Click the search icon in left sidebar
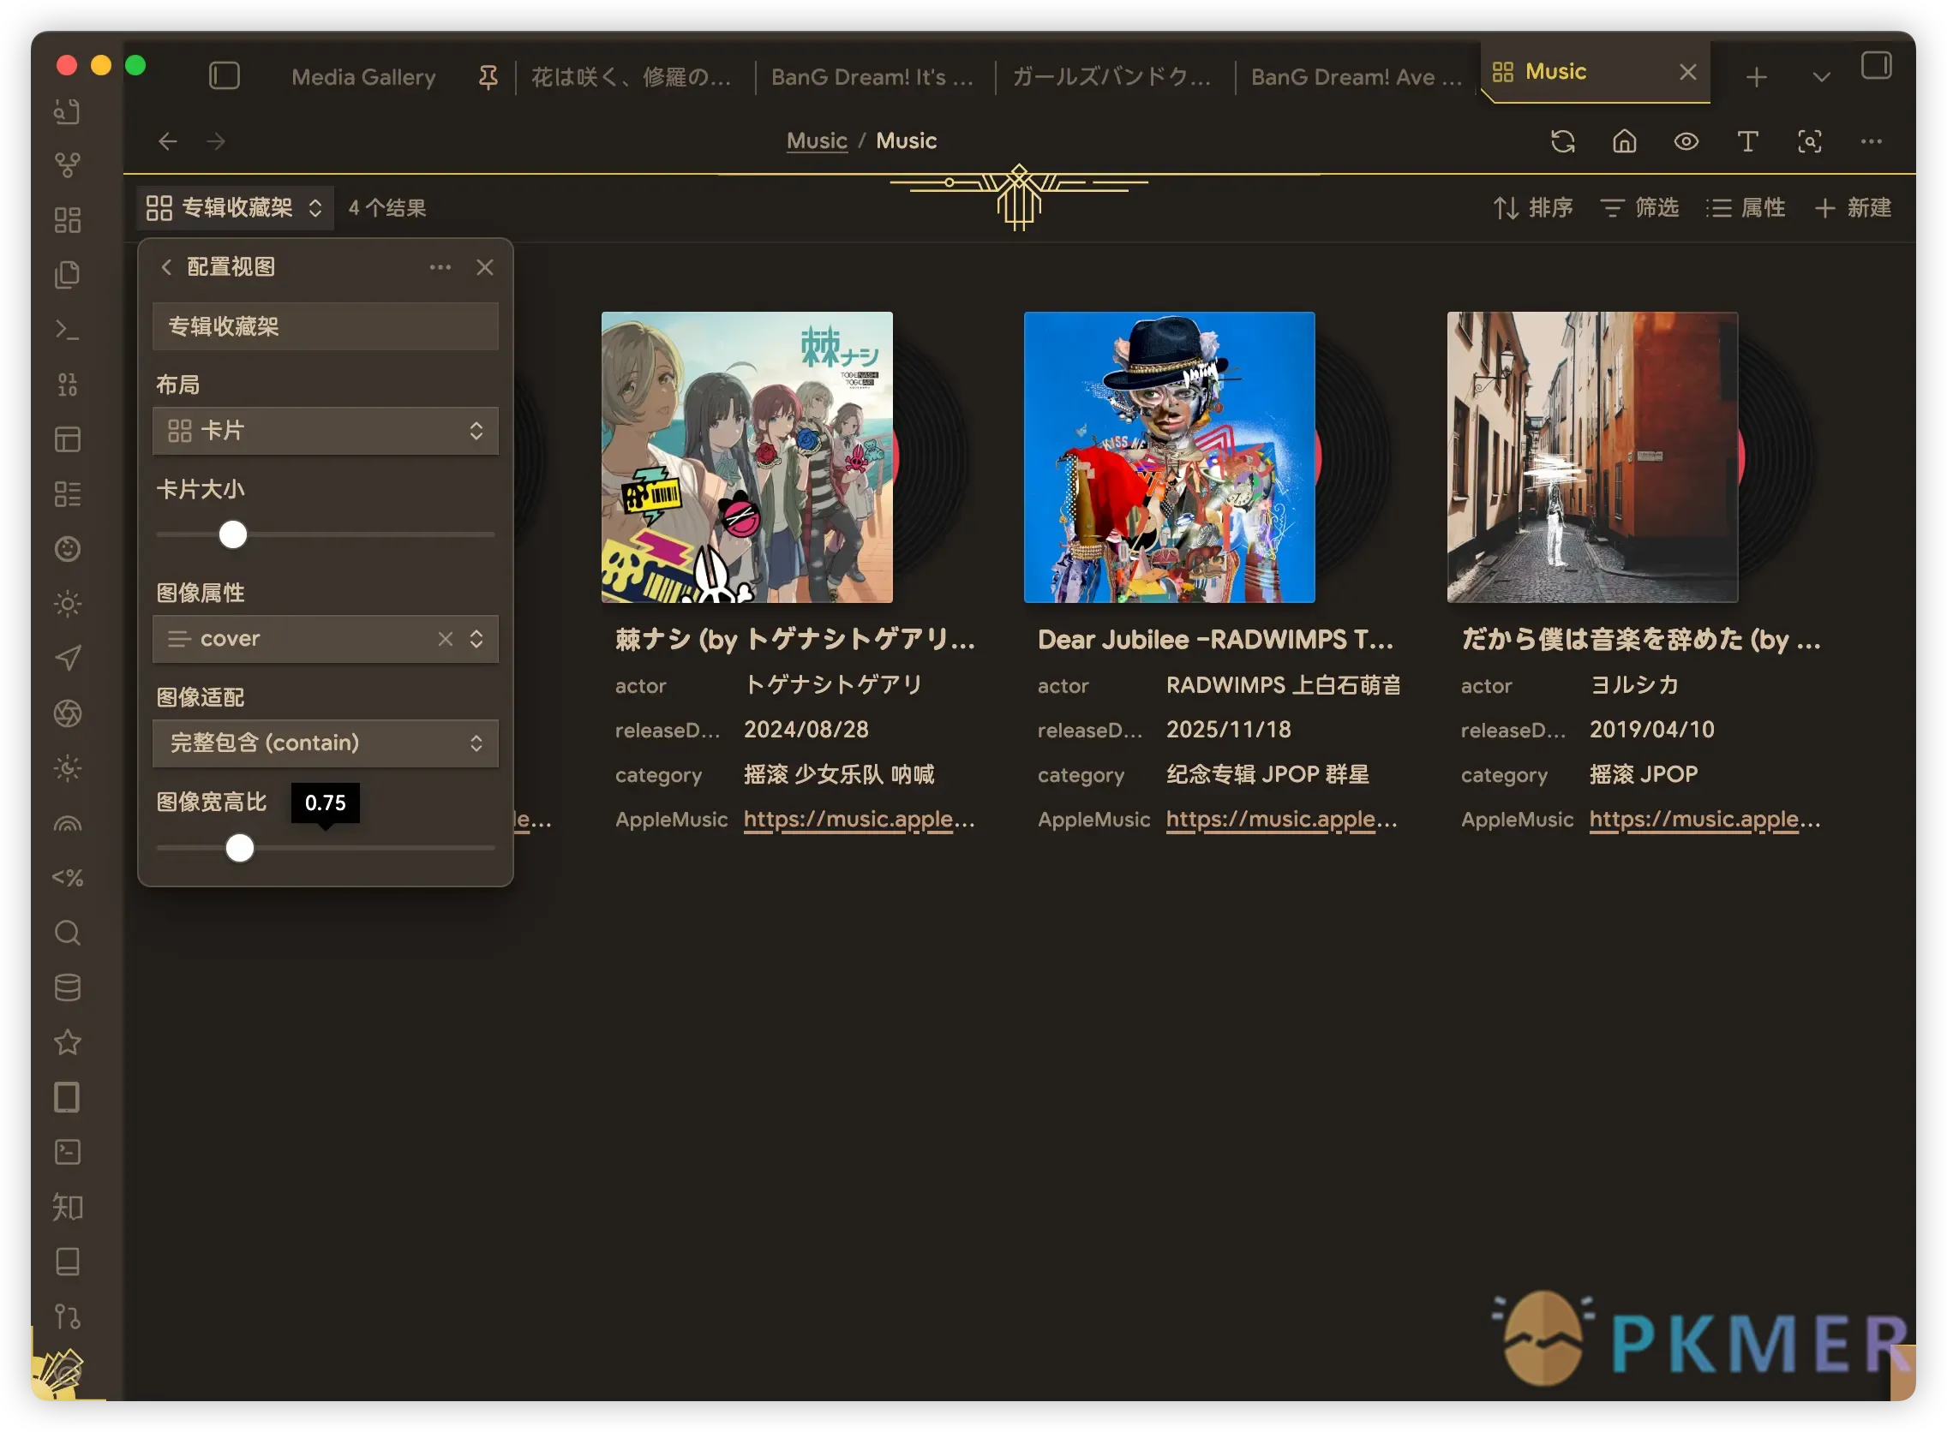Viewport: 1947px width, 1432px height. pos(68,933)
